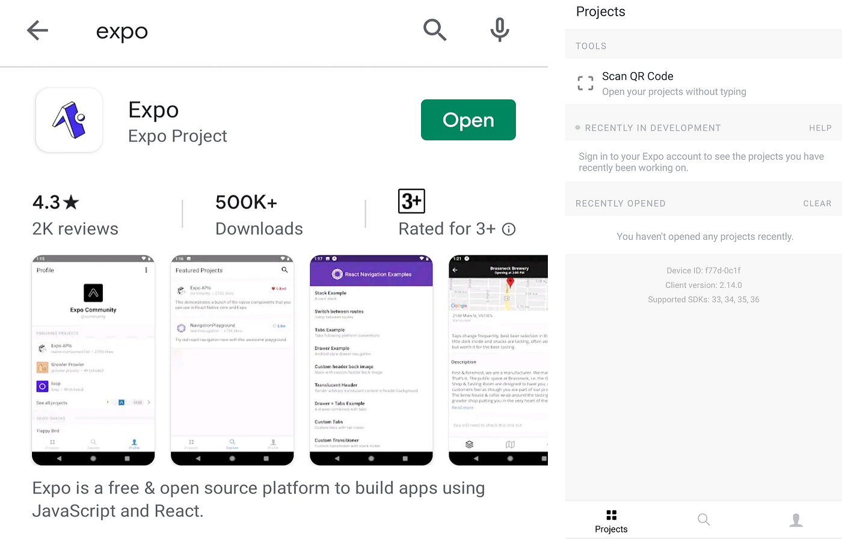Tap the profile person icon in Expo Go
The width and height of the screenshot is (842, 539).
coord(796,519)
